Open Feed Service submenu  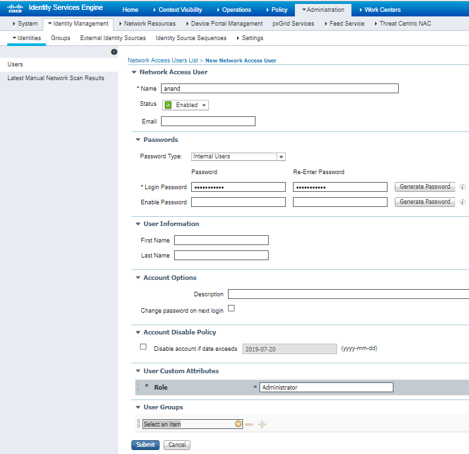click(x=345, y=24)
